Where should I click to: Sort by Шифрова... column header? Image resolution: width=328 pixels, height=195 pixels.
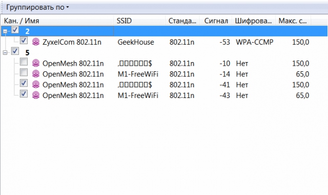coord(254,21)
